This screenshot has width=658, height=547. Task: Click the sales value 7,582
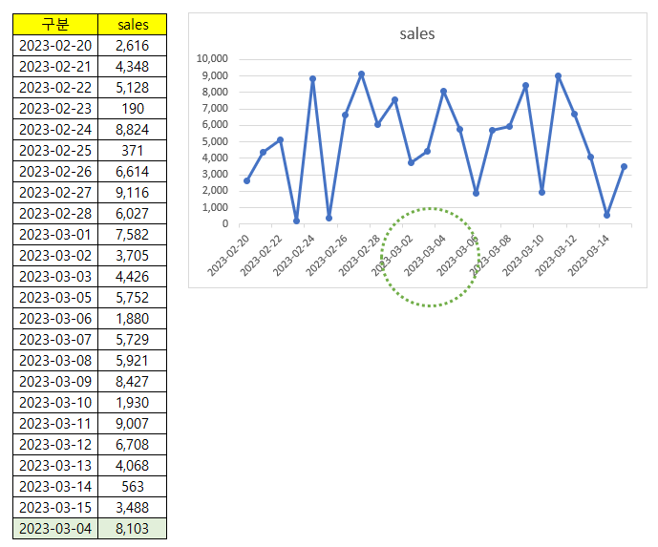[132, 234]
